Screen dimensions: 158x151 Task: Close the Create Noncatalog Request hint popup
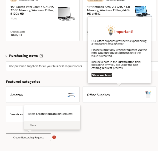point(33,125)
